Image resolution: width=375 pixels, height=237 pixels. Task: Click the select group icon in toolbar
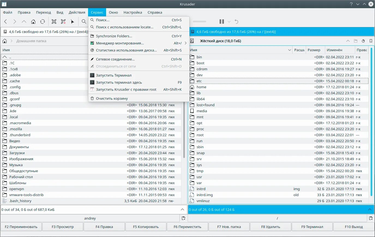pyautogui.click(x=54, y=22)
